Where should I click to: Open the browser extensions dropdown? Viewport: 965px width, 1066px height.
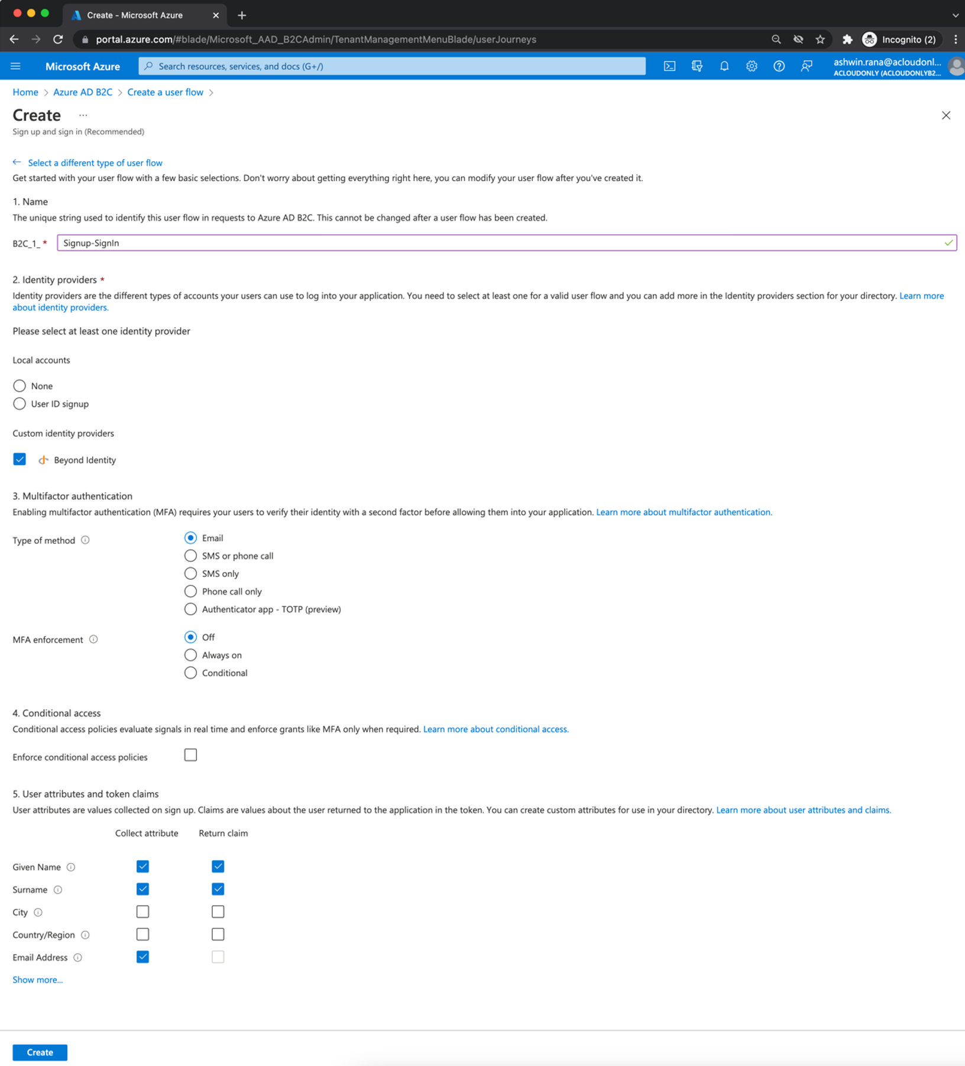coord(847,39)
